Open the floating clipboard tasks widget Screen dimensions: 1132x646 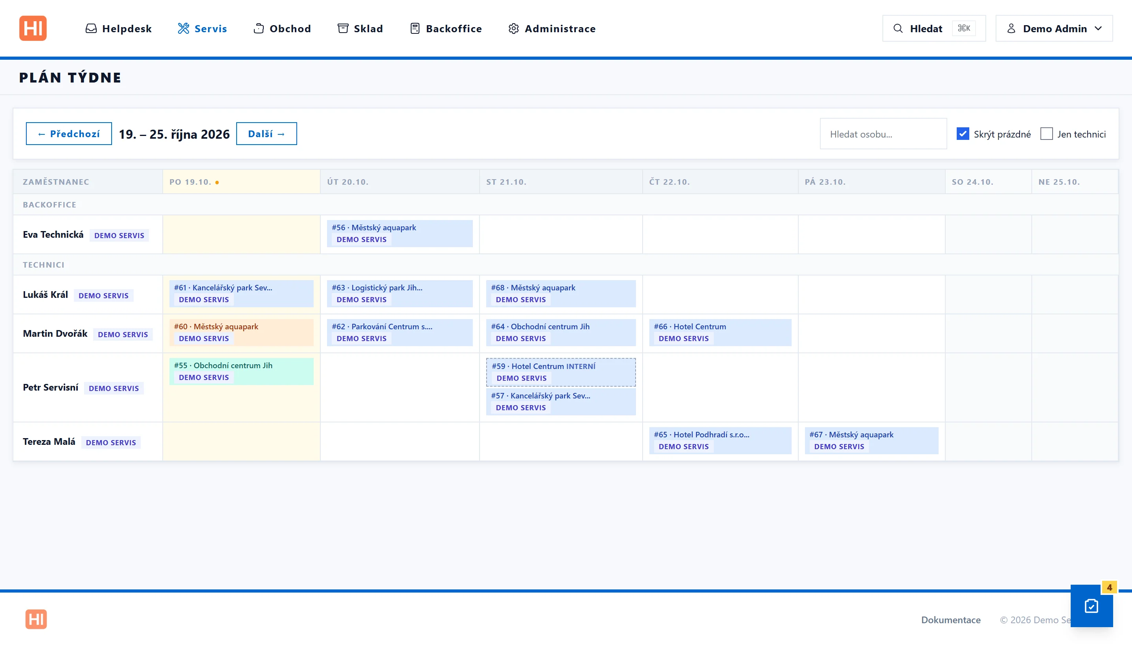click(1092, 606)
